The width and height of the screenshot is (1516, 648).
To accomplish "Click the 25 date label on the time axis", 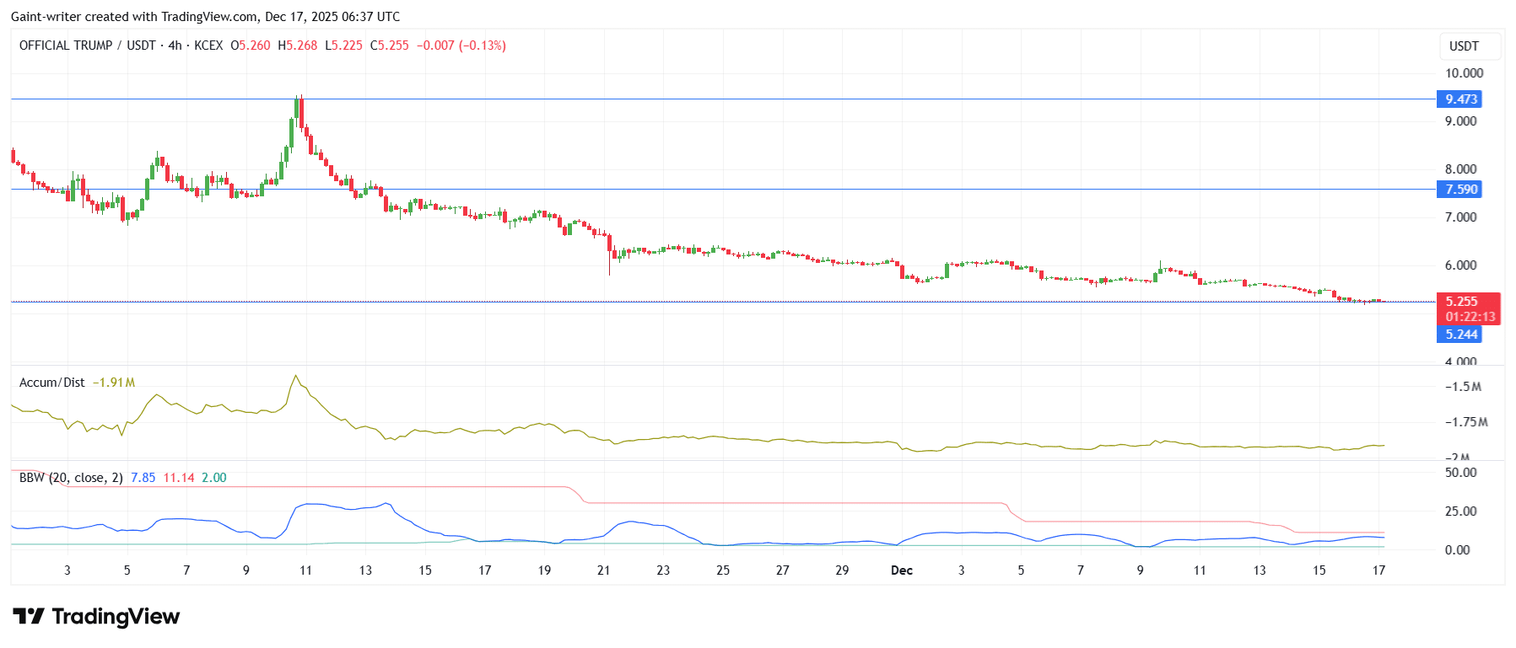I will pyautogui.click(x=723, y=570).
